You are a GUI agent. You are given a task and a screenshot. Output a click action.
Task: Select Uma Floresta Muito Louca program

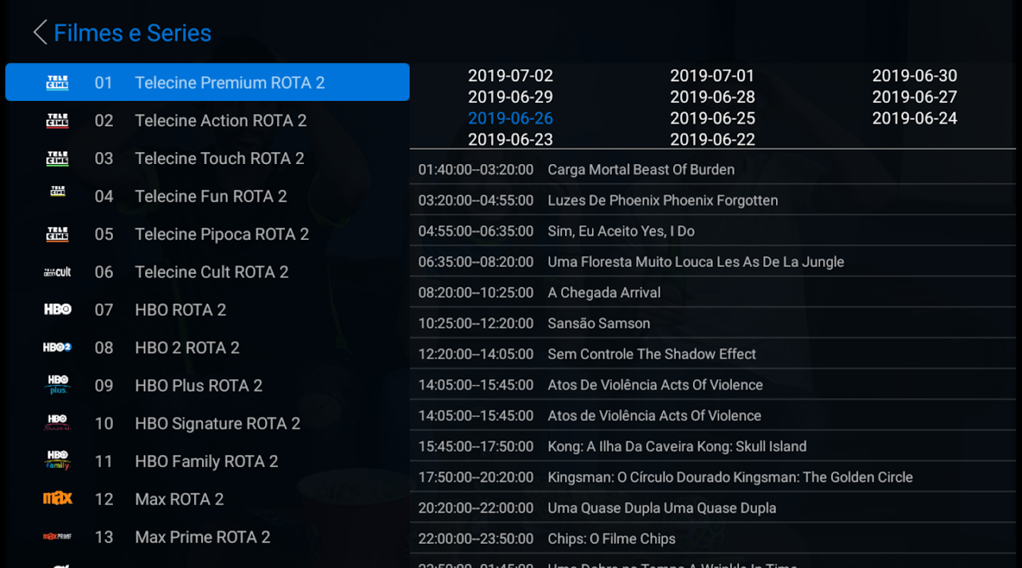tap(713, 261)
